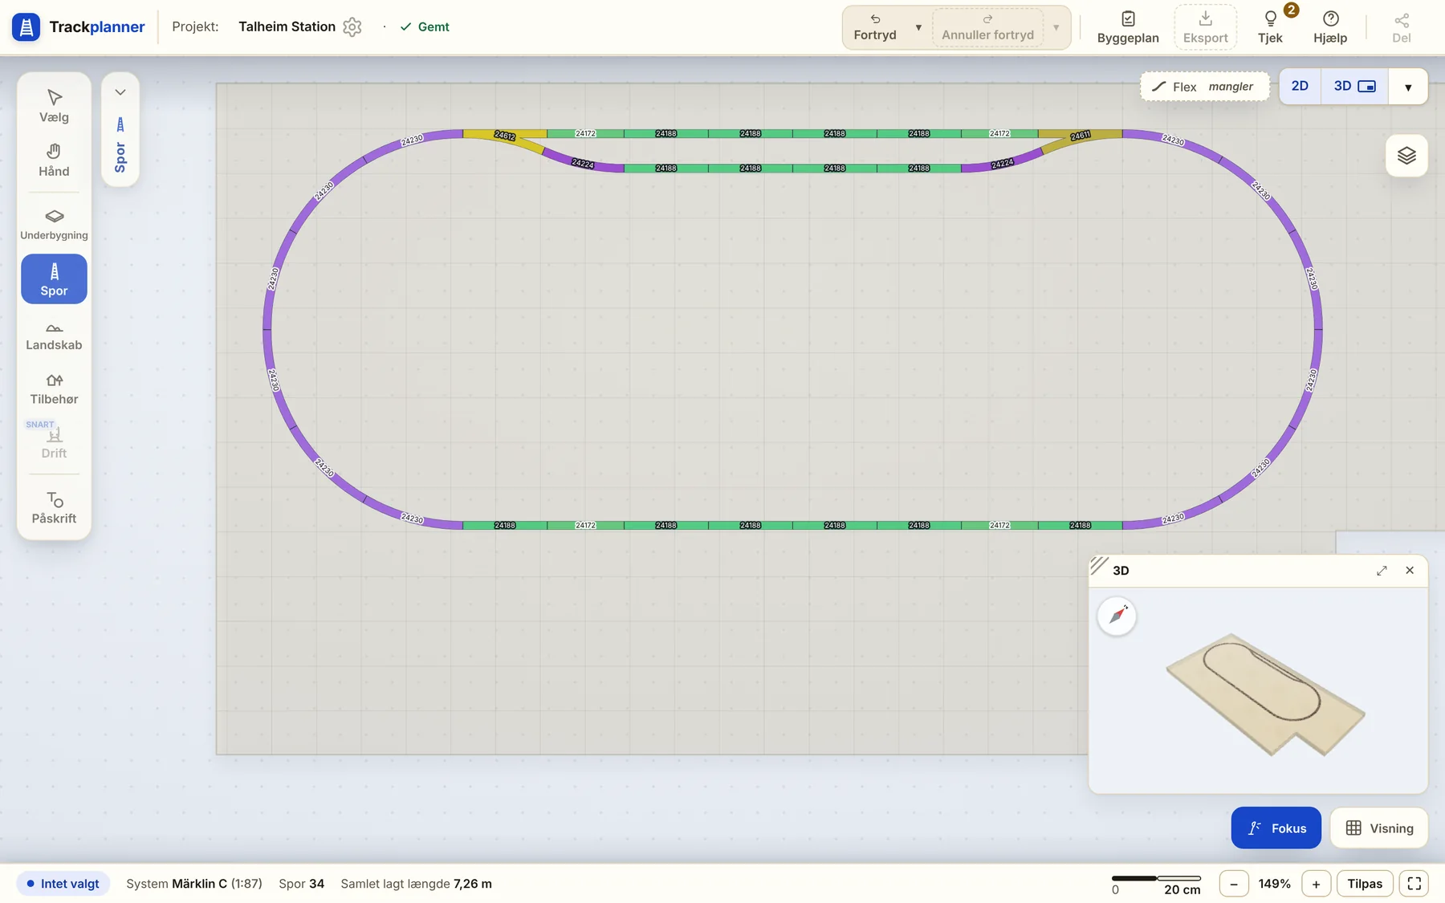1445x903 pixels.
Task: Open project settings gear for Talheim Station
Action: pos(352,26)
